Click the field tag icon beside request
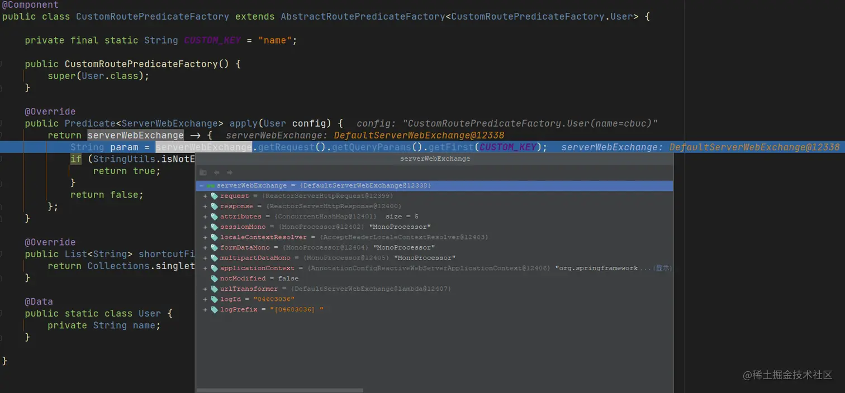Image resolution: width=845 pixels, height=393 pixels. pyautogui.click(x=214, y=196)
